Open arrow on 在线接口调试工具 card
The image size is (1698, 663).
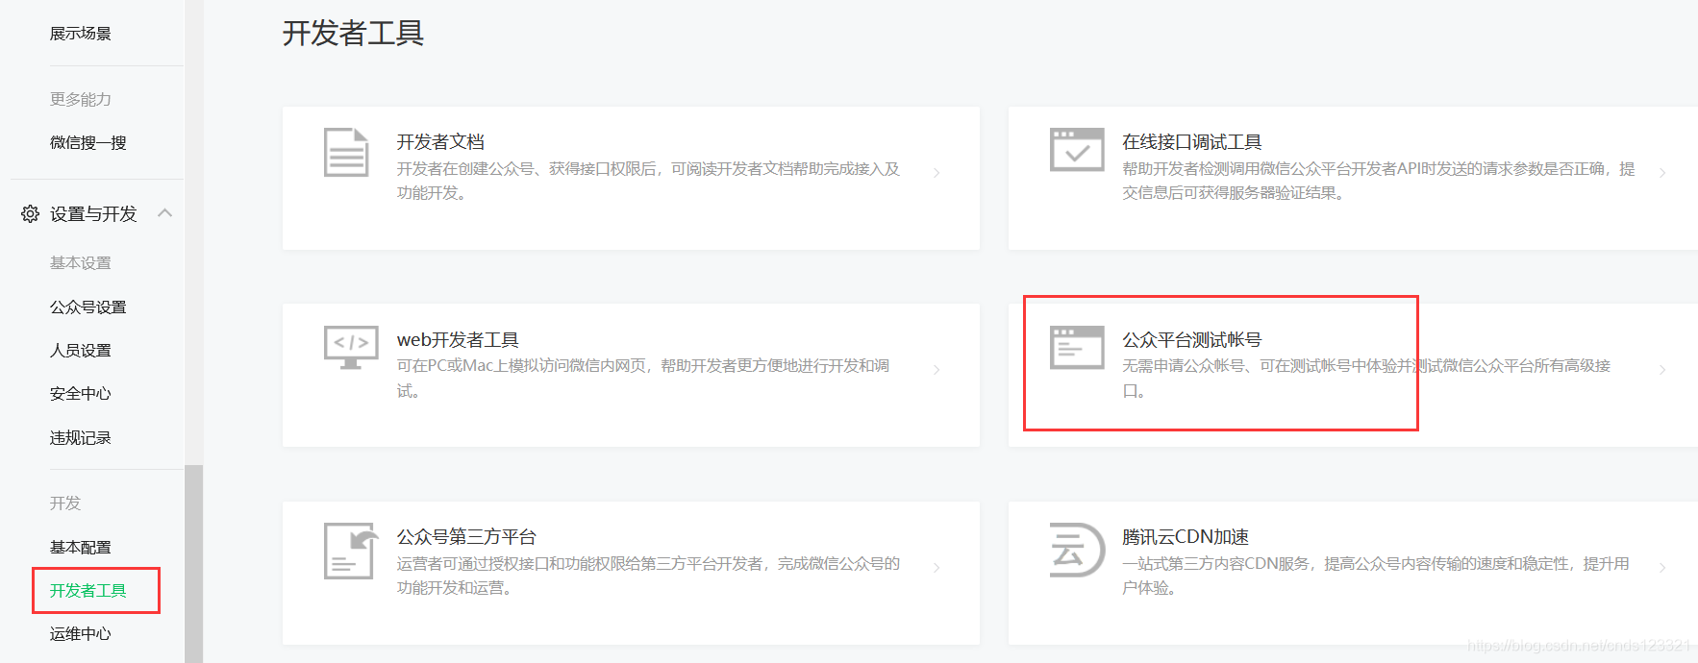[1662, 173]
